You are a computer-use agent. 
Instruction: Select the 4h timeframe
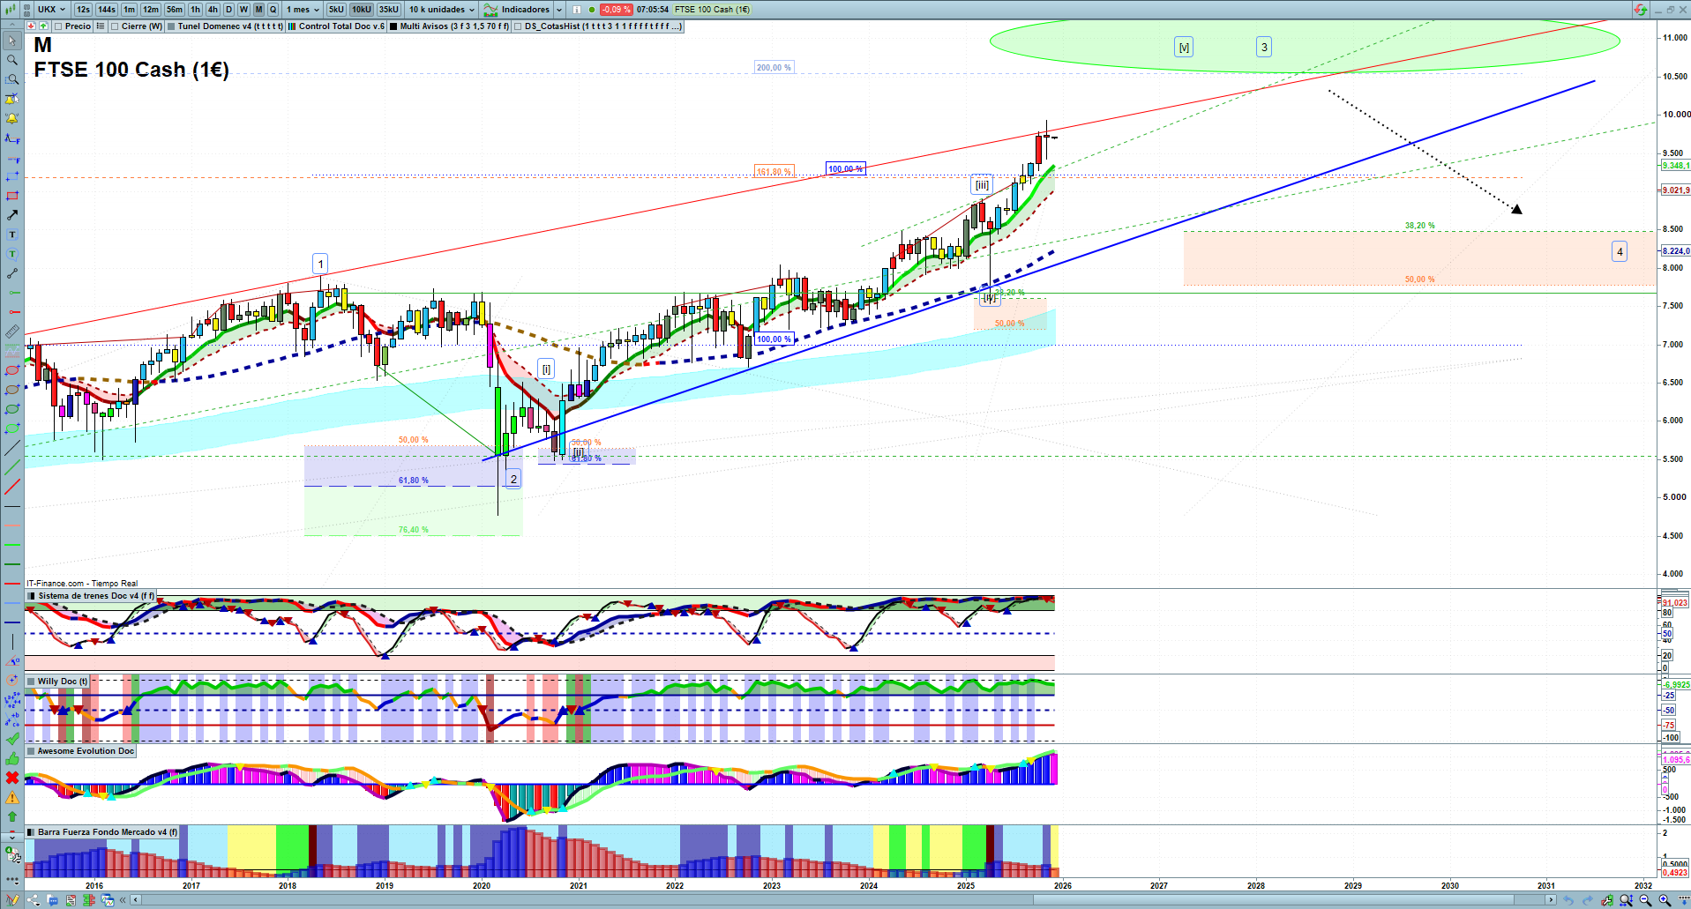pyautogui.click(x=213, y=10)
